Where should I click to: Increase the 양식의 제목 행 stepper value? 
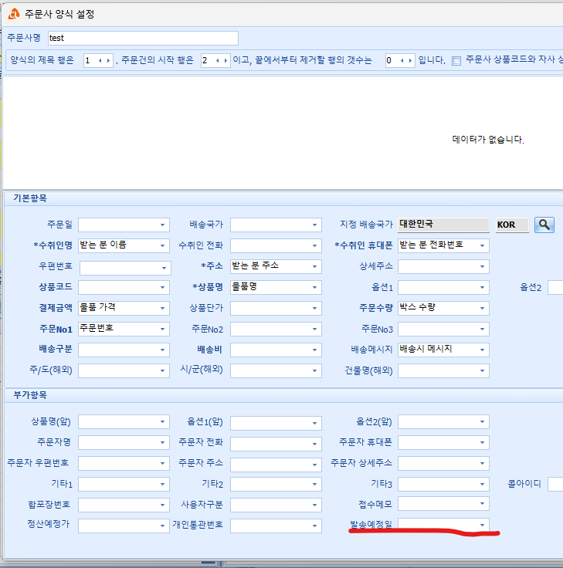pos(108,60)
